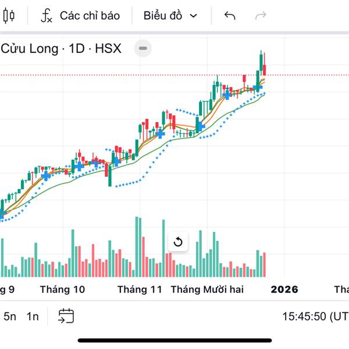Click the redo arrow icon
The width and height of the screenshot is (349, 349).
261,16
